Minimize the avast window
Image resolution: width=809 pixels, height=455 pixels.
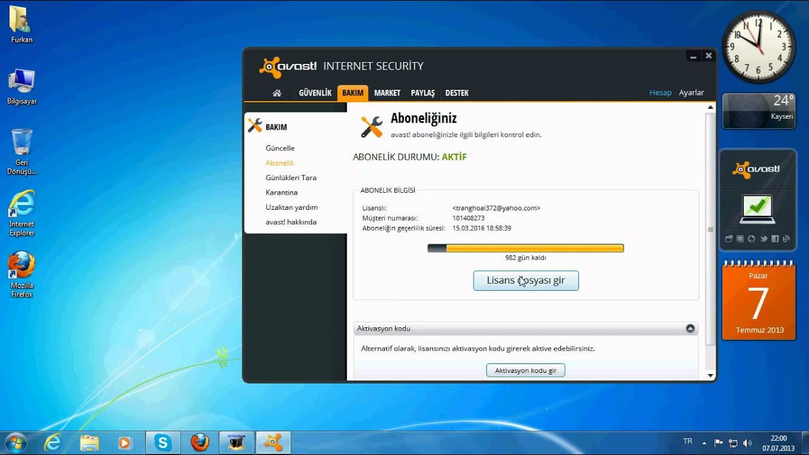pyautogui.click(x=693, y=56)
